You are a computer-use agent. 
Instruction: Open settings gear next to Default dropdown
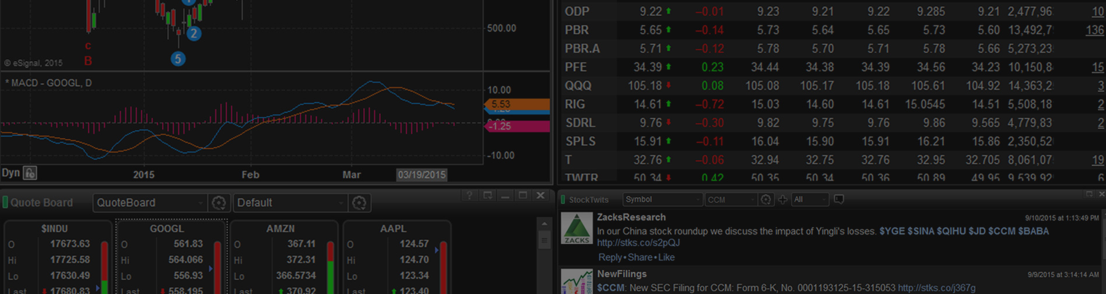359,202
